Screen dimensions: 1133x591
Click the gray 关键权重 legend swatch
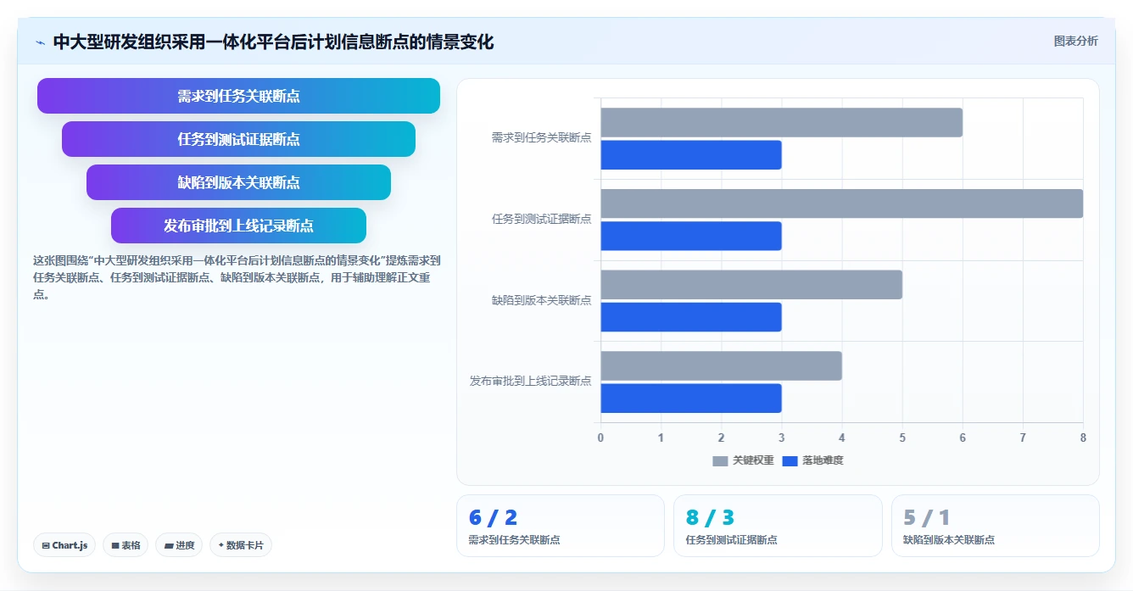tap(720, 460)
